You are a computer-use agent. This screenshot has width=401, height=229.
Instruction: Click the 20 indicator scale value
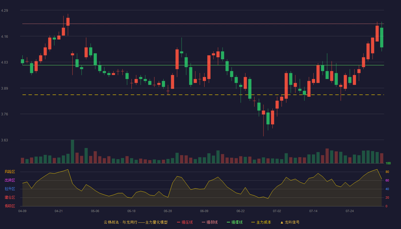point(387,198)
